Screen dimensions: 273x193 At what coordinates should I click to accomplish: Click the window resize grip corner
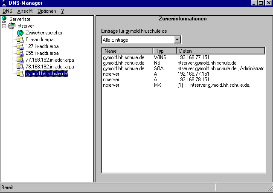pyautogui.click(x=270, y=188)
